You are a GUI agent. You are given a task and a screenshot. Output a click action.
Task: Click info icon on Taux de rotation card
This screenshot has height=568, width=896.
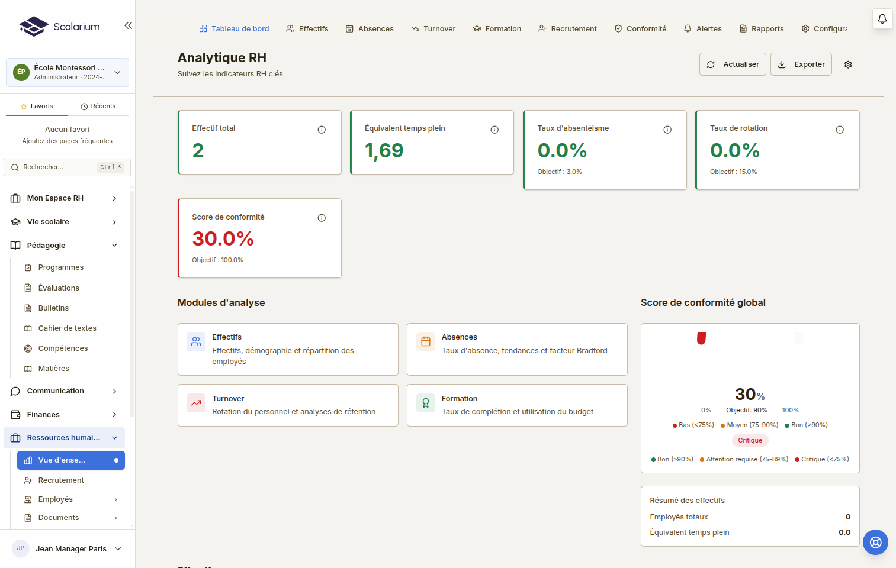click(839, 130)
